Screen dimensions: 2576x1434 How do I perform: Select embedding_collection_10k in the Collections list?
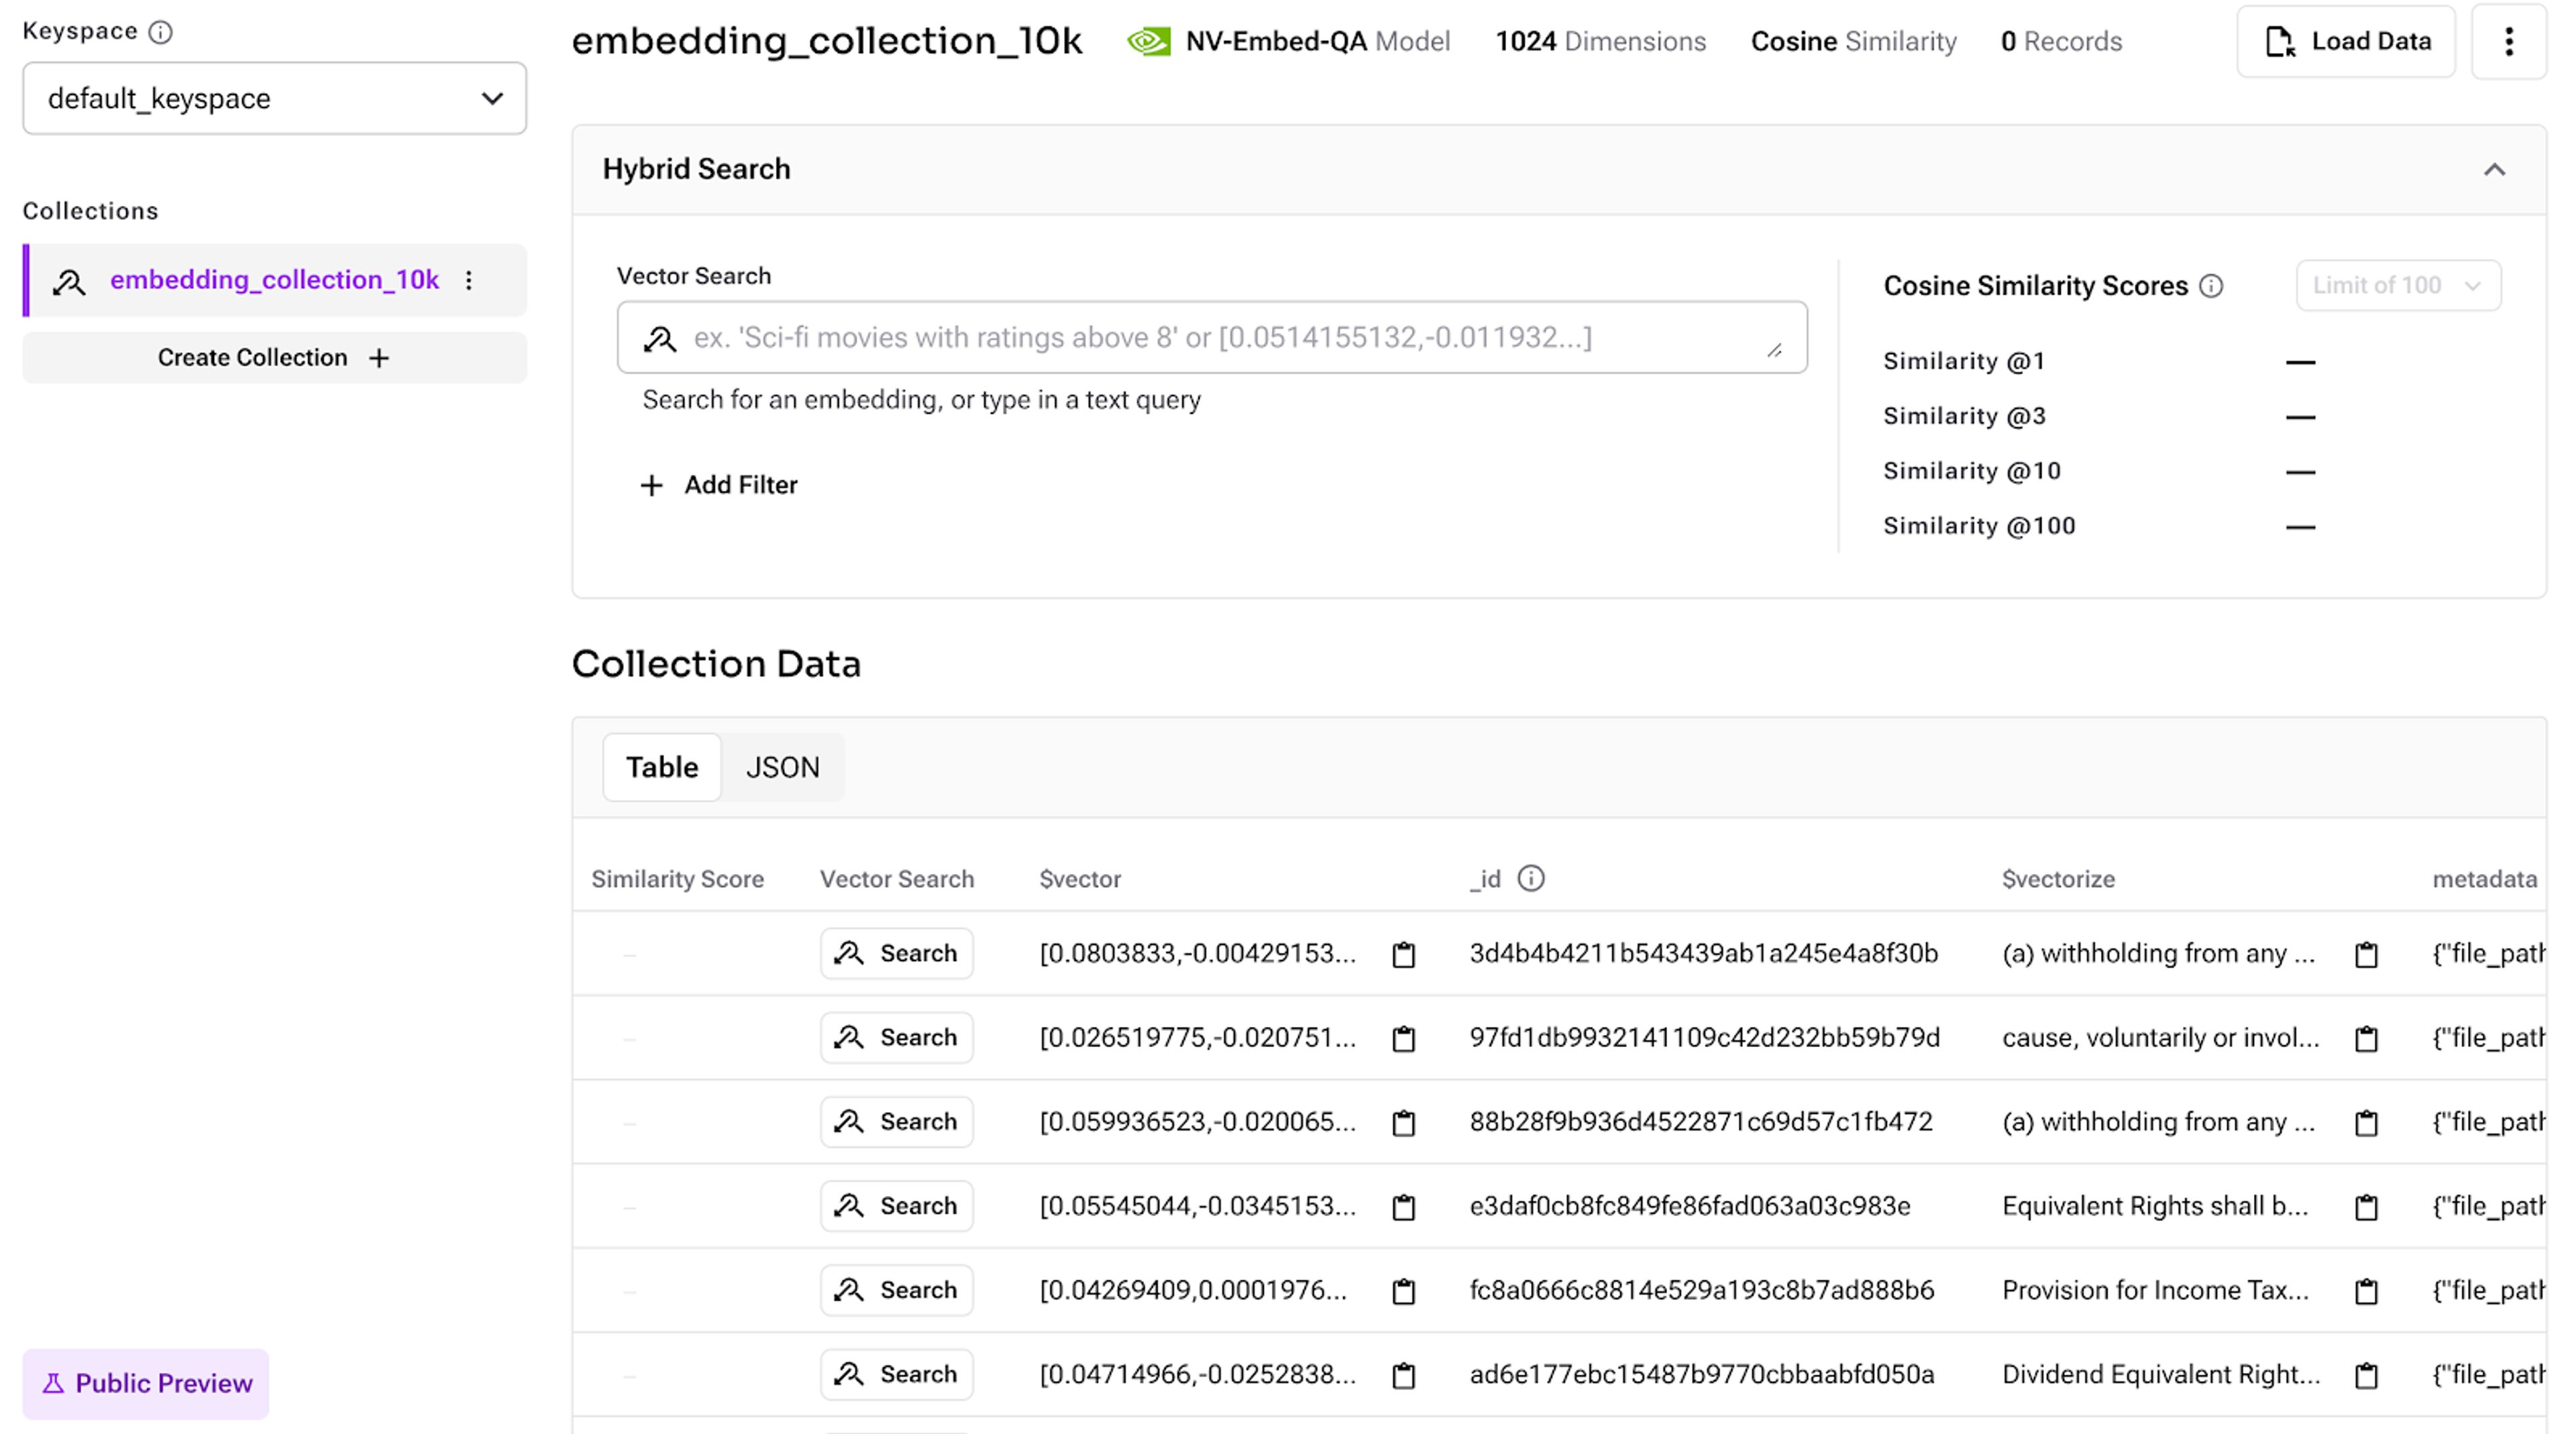274,280
